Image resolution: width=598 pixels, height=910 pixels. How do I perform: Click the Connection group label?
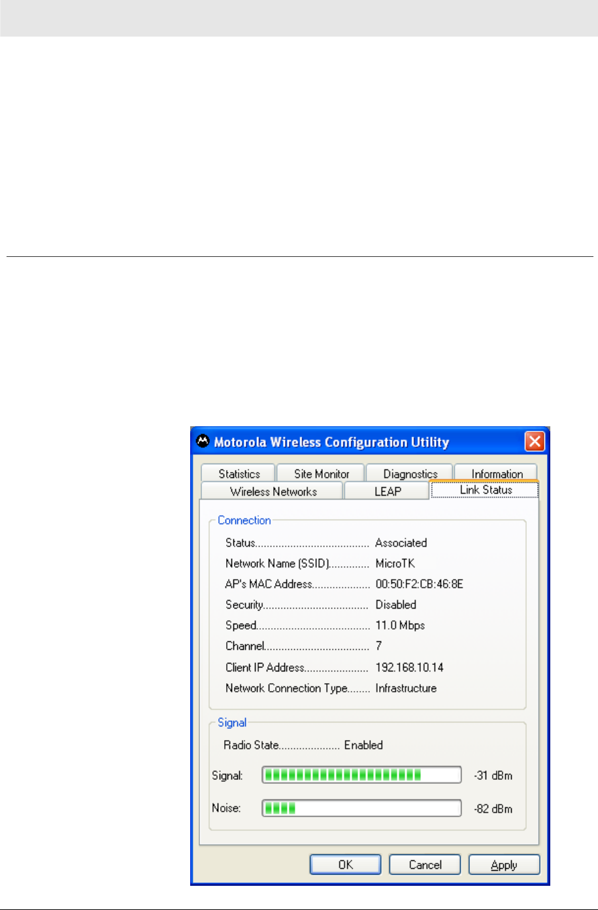coord(244,520)
